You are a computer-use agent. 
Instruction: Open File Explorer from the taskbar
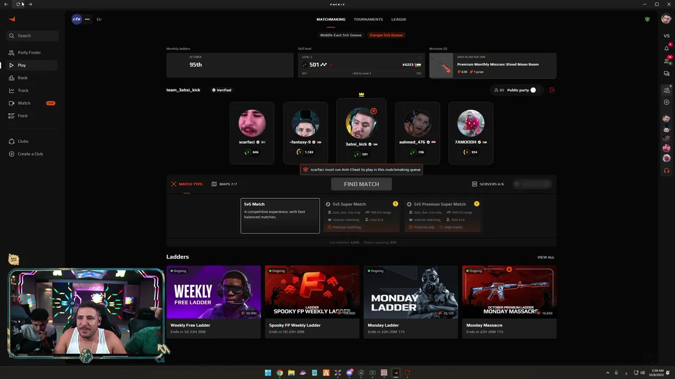click(291, 373)
